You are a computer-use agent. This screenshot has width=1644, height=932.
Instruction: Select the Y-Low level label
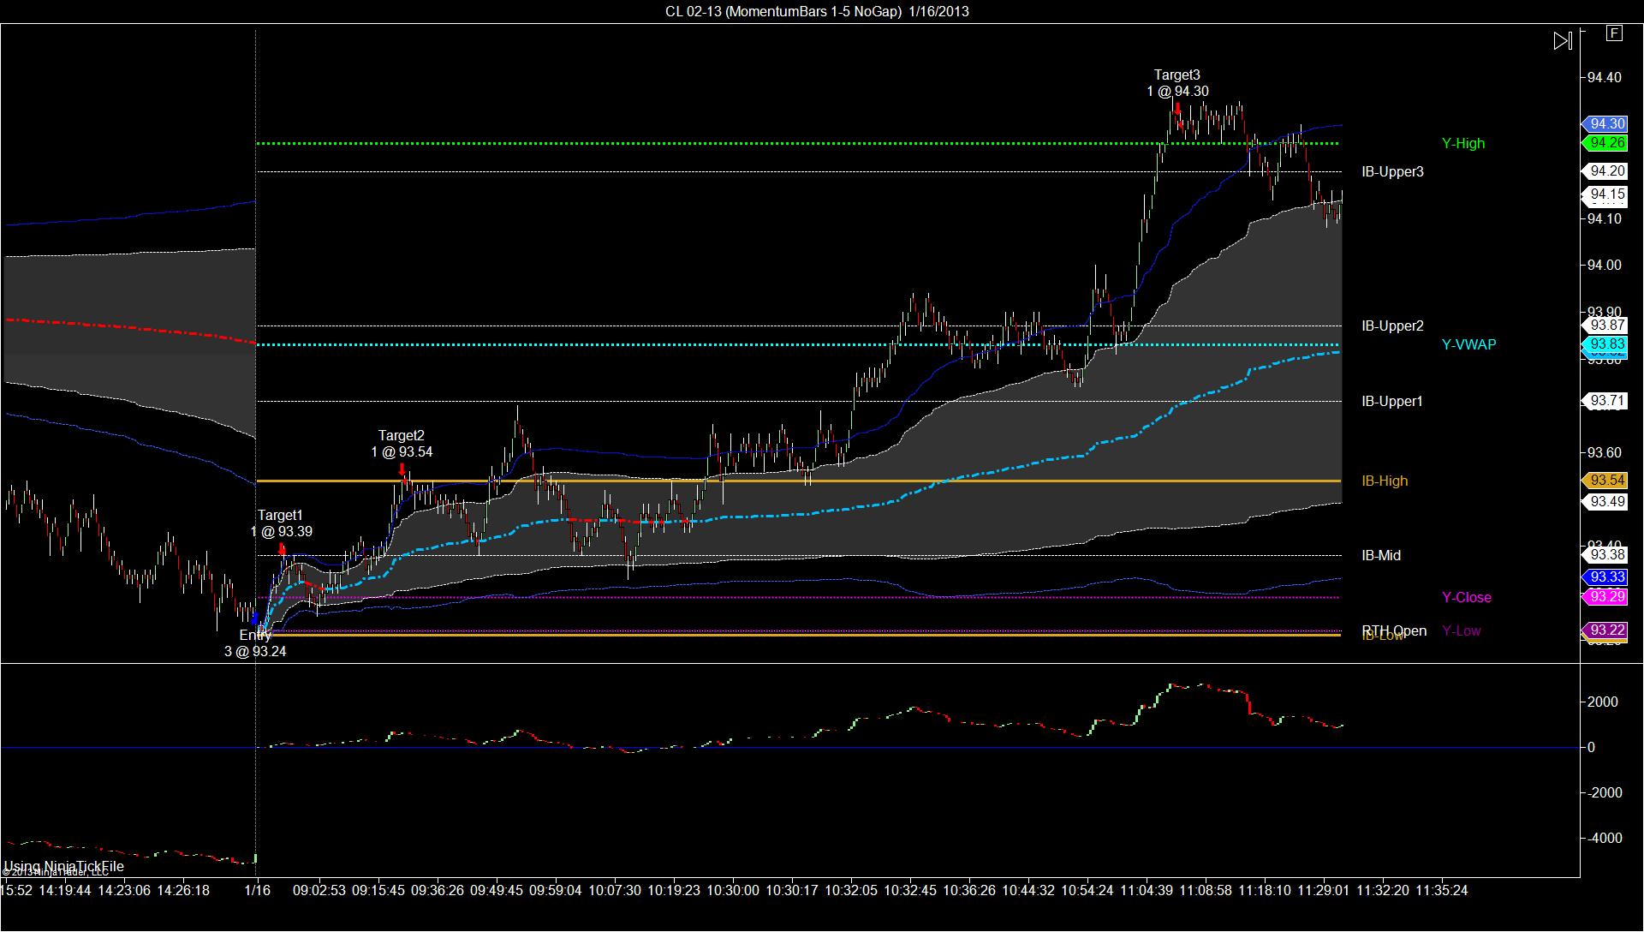pos(1461,630)
